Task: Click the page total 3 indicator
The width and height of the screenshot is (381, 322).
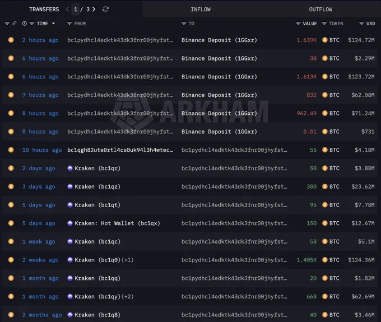Action: click(88, 10)
